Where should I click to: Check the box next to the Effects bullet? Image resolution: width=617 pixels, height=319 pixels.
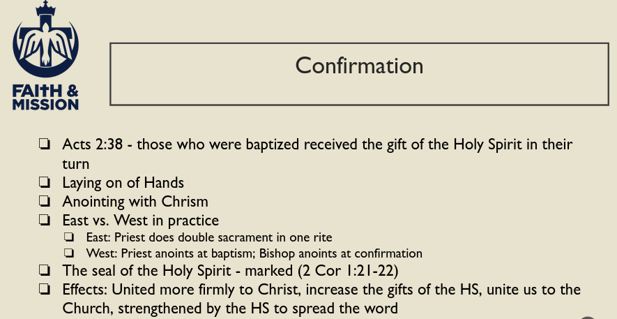click(45, 290)
